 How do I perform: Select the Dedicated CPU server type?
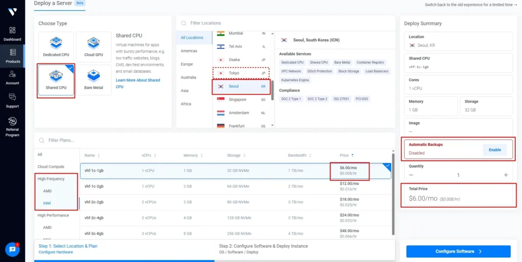(56, 47)
